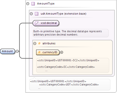The image size is (117, 93).
Task: Expand the currencyID attribute node
Action: tap(62, 52)
